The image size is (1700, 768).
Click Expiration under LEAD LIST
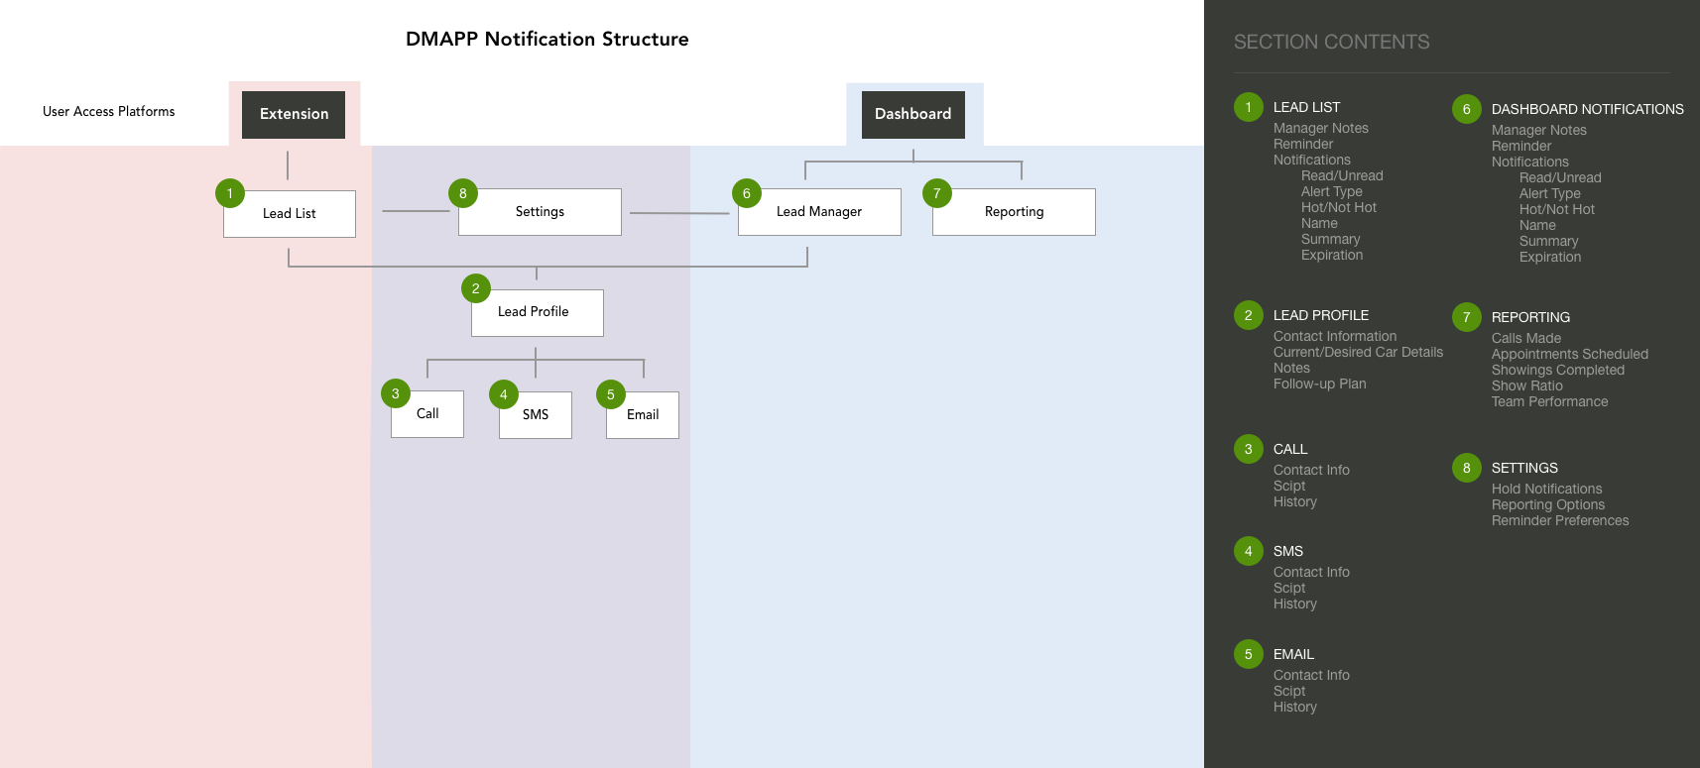(1332, 255)
